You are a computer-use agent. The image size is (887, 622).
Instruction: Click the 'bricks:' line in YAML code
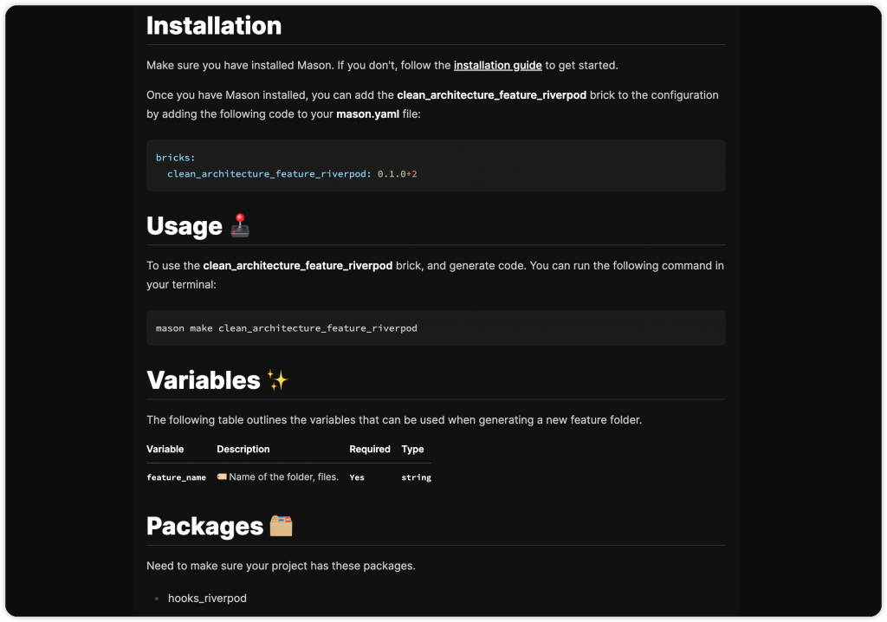[176, 157]
